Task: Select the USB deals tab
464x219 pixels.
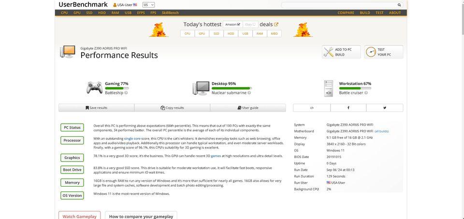Action: point(246,34)
